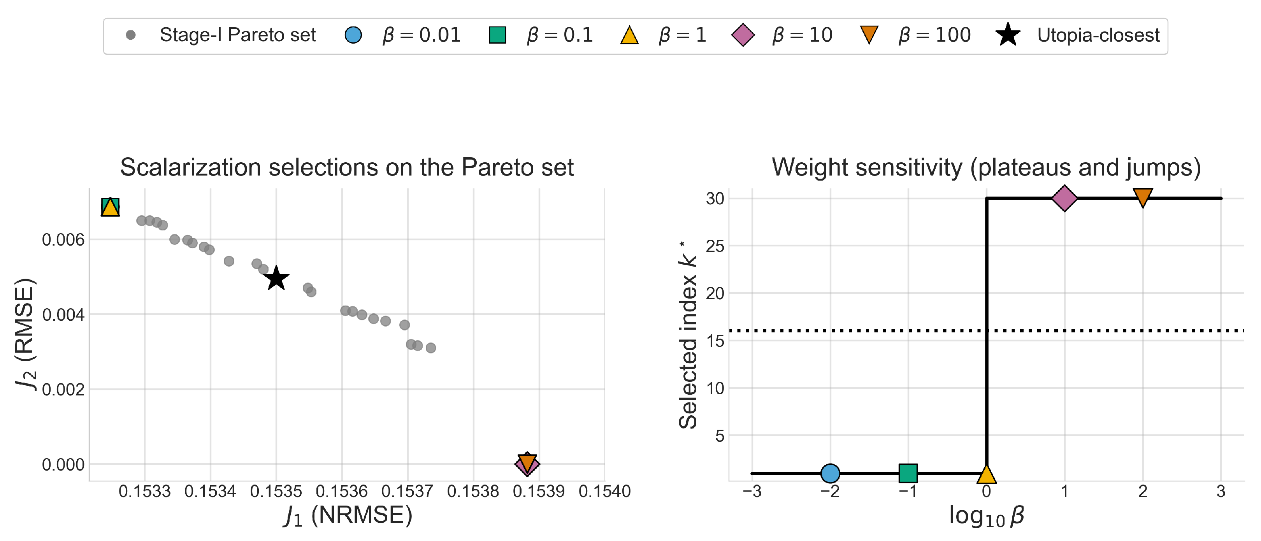Click the pink diamond legend marker for β = 10
Screen dimensions: 1261x541
click(743, 35)
